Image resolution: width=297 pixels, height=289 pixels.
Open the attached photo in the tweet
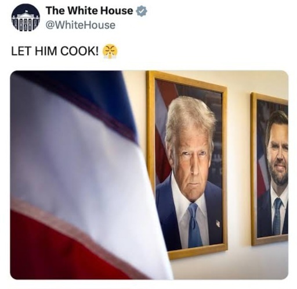(149, 175)
